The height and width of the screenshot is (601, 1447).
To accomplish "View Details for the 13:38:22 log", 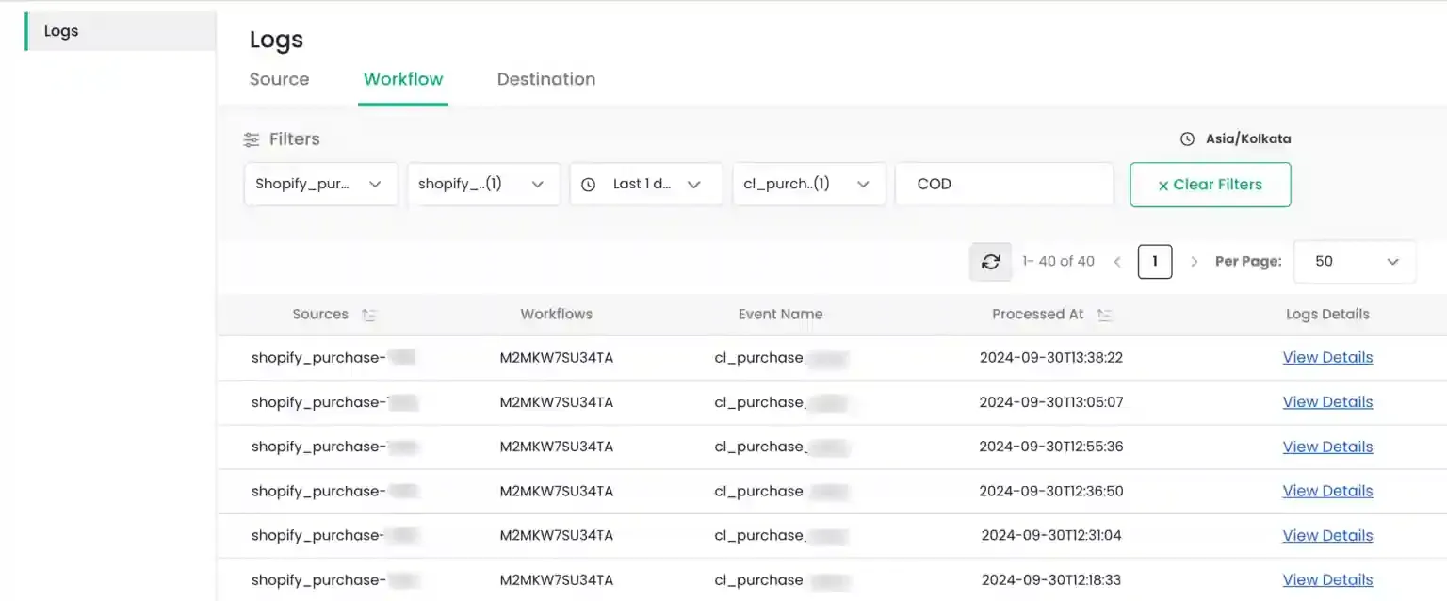I will tap(1327, 358).
